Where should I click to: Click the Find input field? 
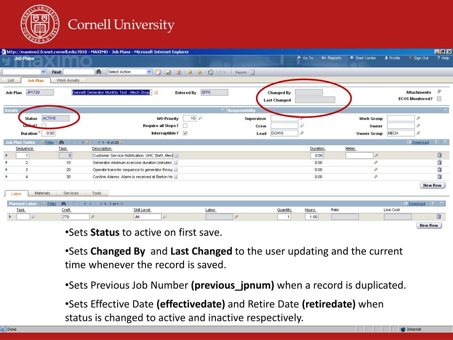coord(79,72)
